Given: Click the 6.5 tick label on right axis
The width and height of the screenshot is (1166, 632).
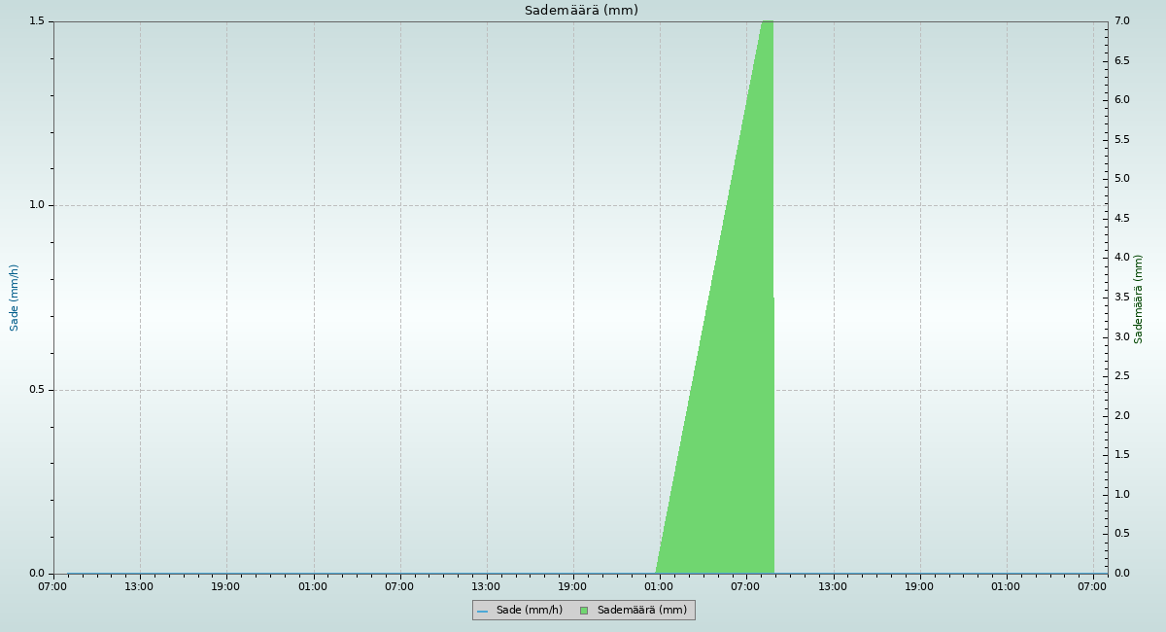Looking at the screenshot, I should point(1121,60).
